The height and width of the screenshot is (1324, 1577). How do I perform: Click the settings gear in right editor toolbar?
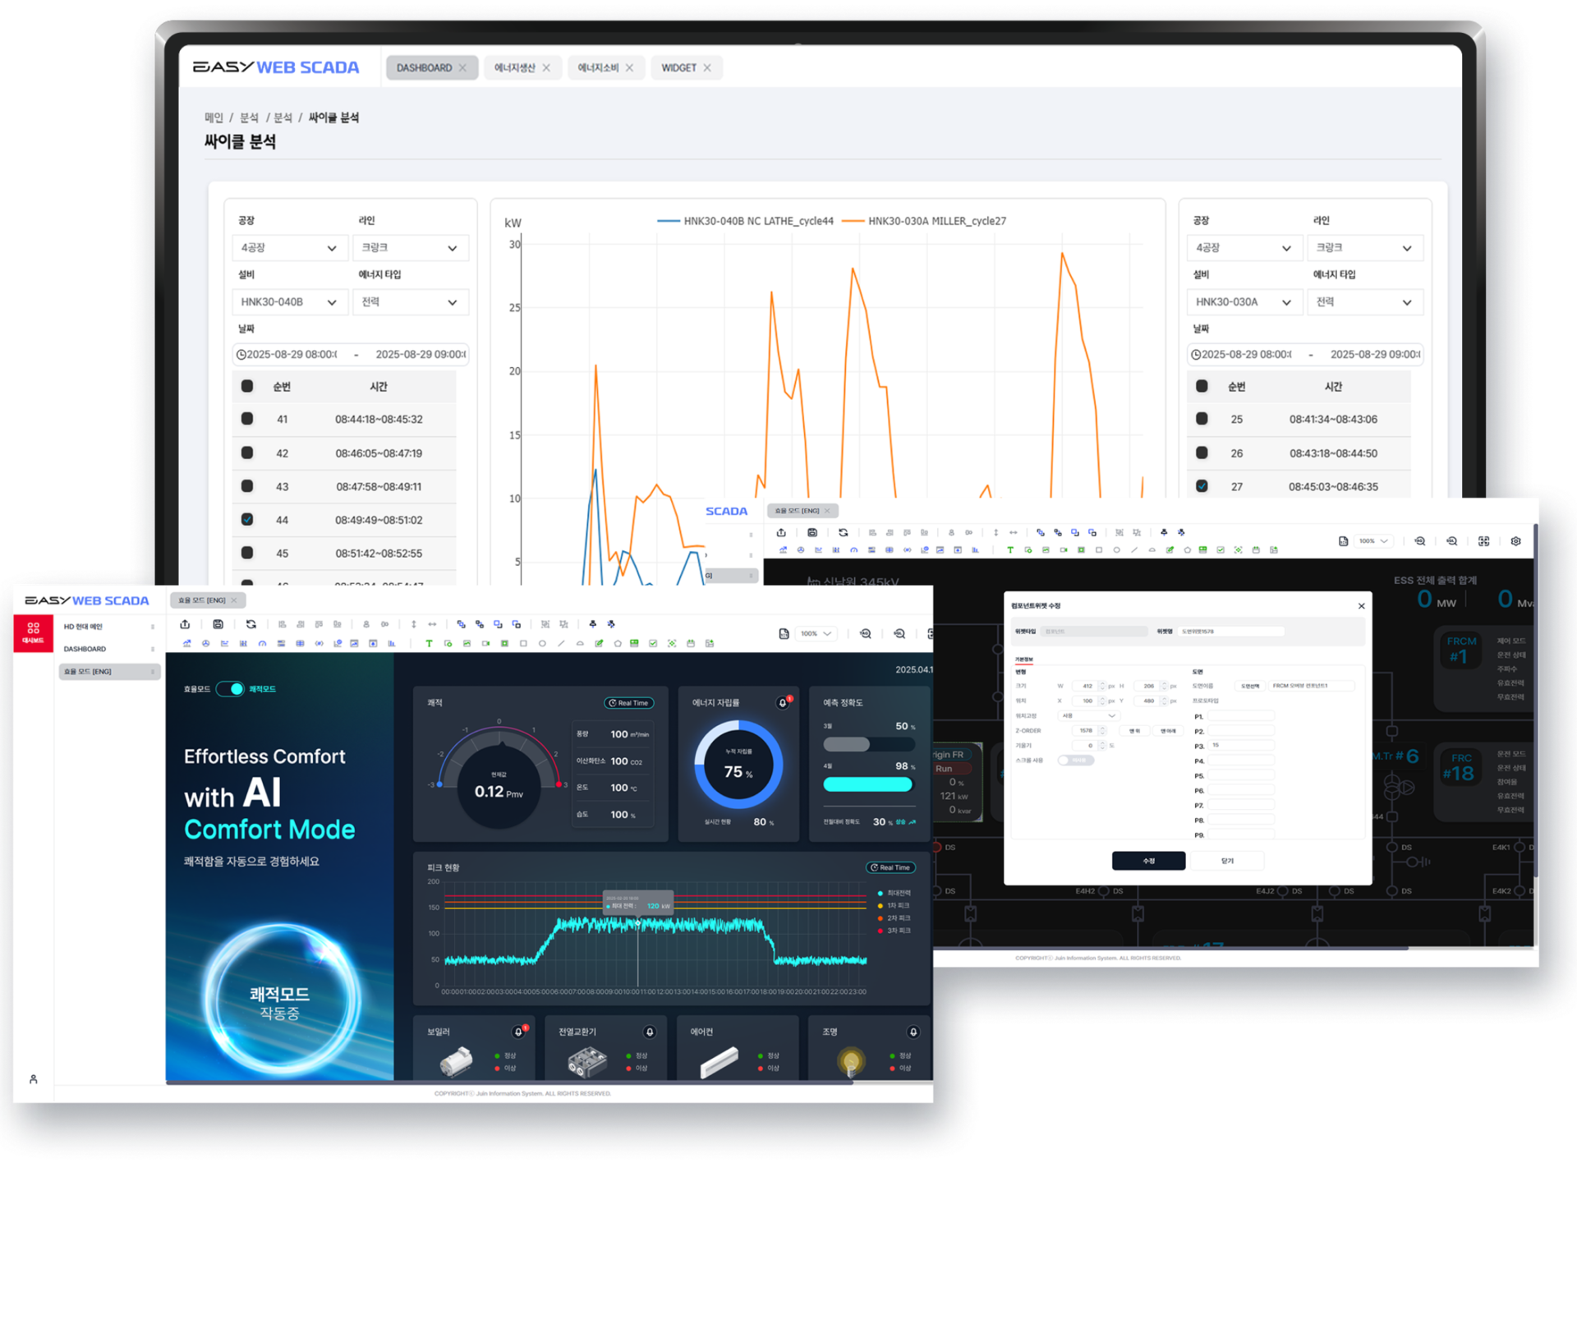pyautogui.click(x=1515, y=541)
